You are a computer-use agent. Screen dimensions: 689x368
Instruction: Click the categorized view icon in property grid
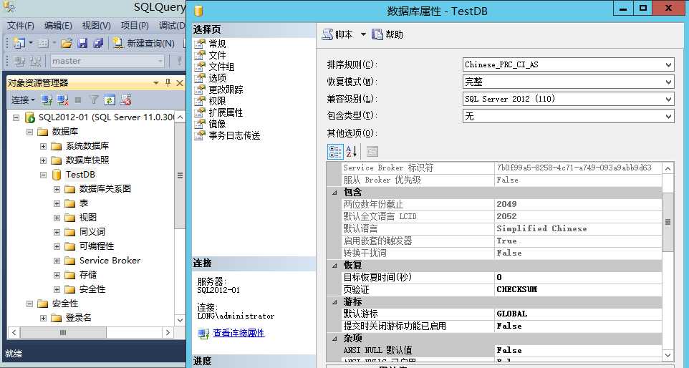(x=335, y=152)
